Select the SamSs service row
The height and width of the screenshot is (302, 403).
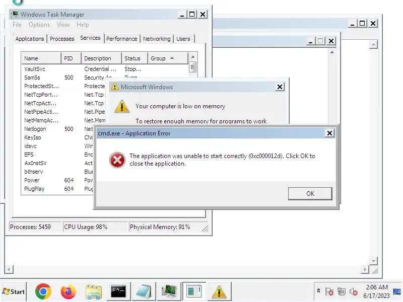tap(105, 78)
